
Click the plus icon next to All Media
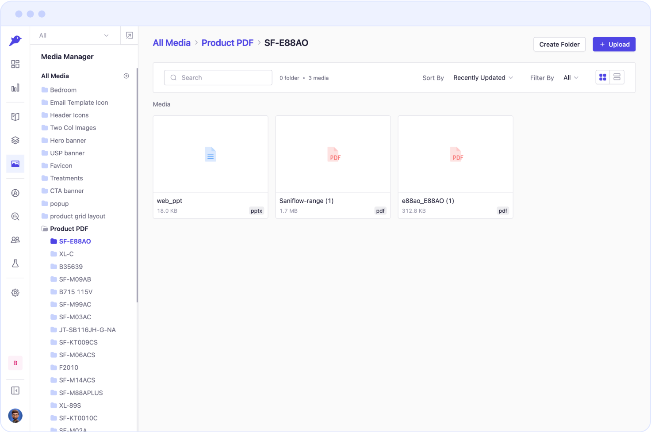(x=126, y=76)
